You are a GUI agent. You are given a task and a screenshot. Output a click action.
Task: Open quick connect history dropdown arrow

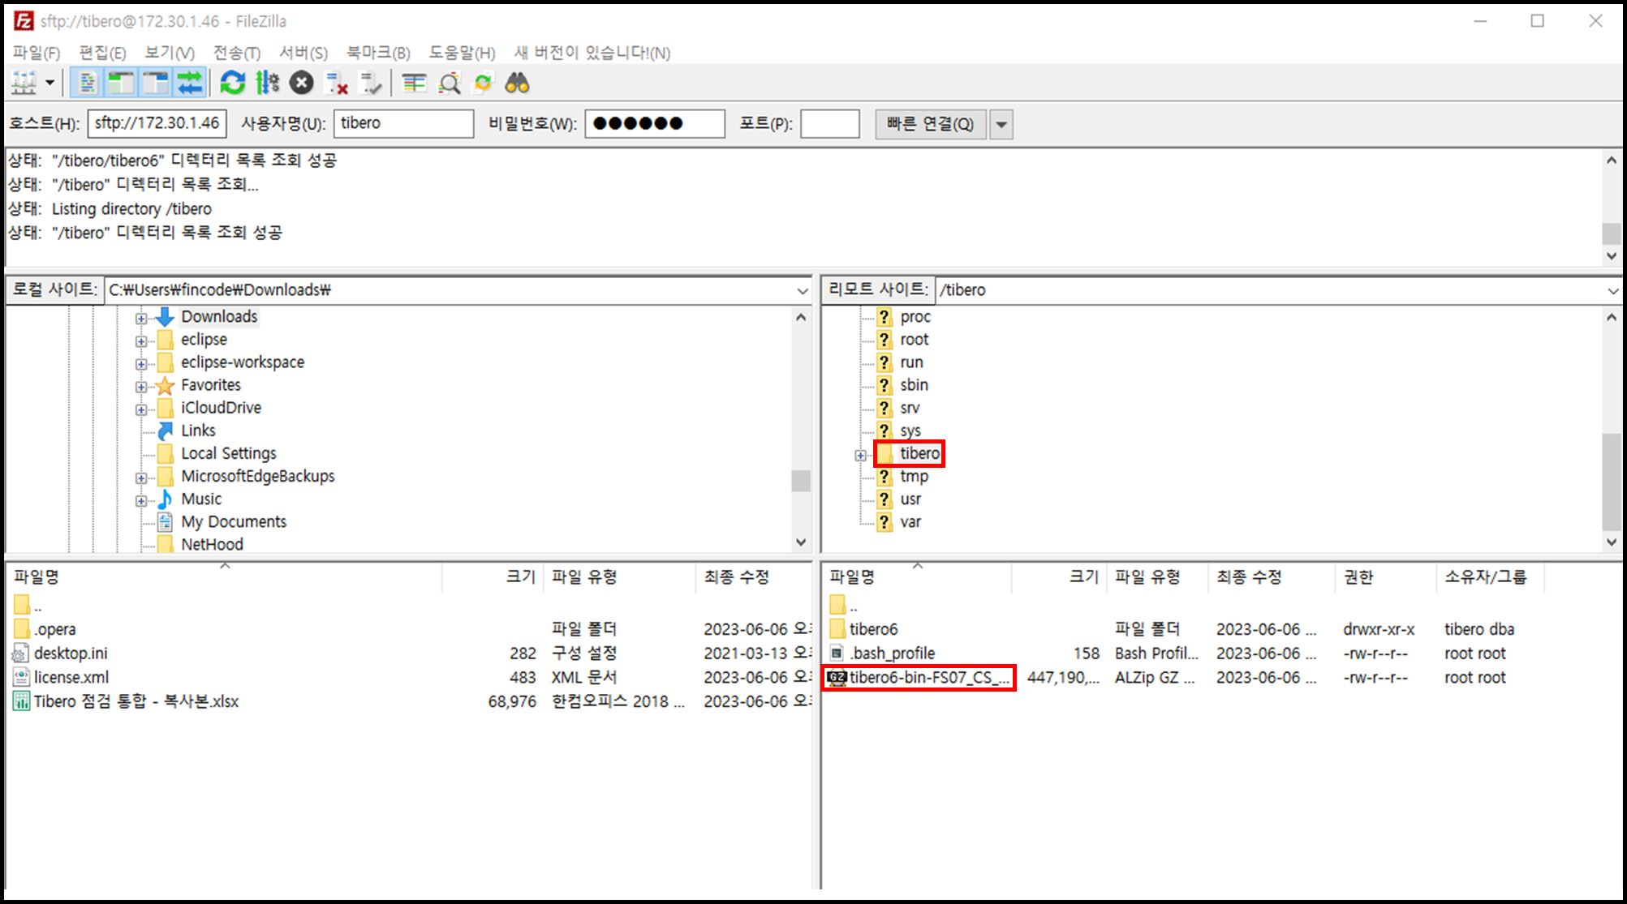point(1001,124)
